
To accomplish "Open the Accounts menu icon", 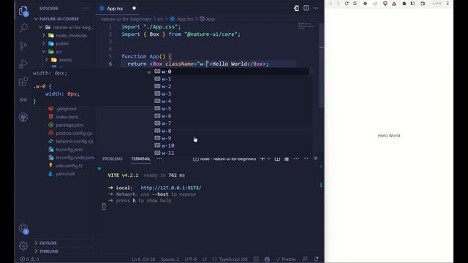I will (x=23, y=229).
